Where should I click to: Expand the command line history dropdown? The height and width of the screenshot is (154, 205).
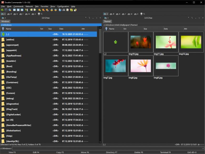tap(203, 148)
